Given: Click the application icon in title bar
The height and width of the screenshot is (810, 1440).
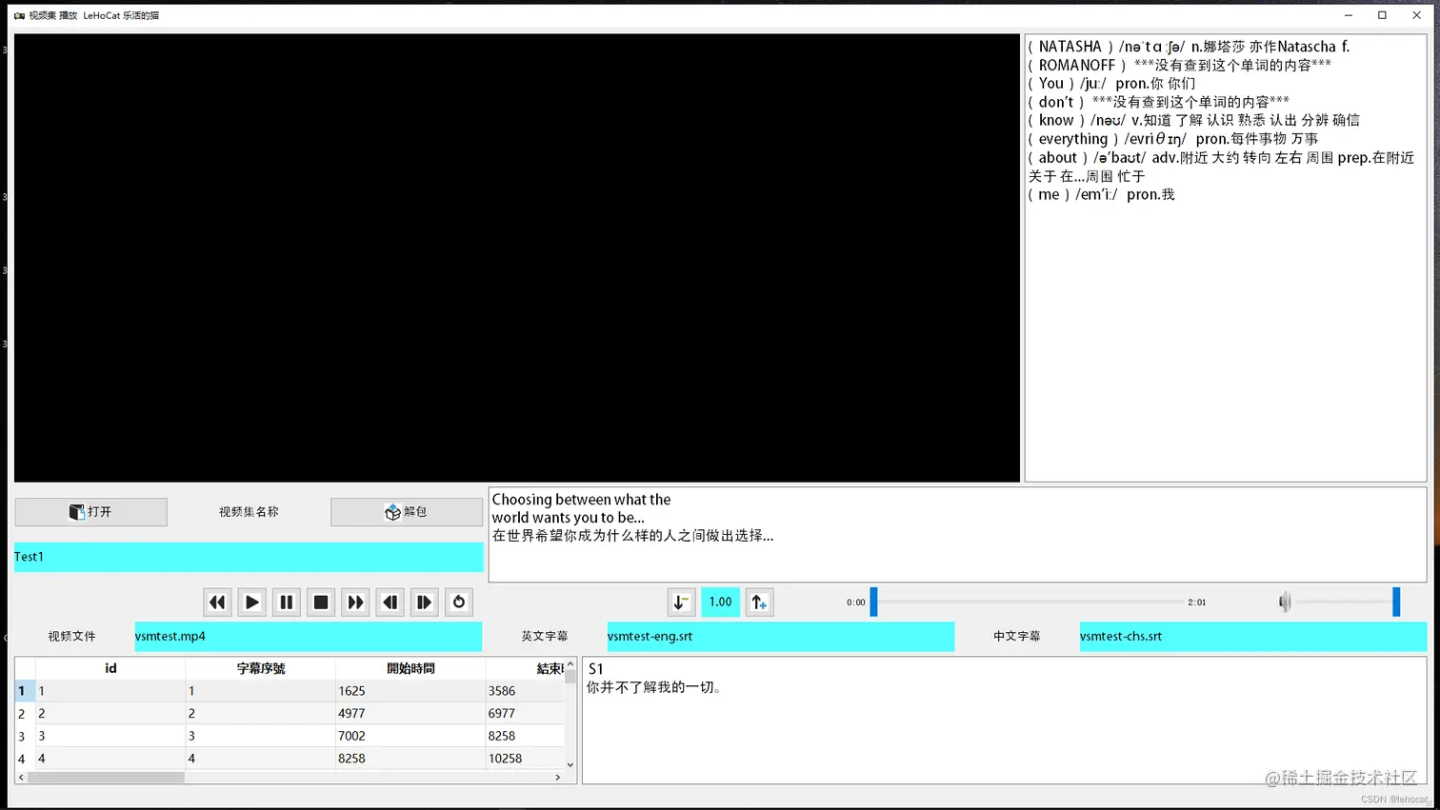Looking at the screenshot, I should point(19,15).
